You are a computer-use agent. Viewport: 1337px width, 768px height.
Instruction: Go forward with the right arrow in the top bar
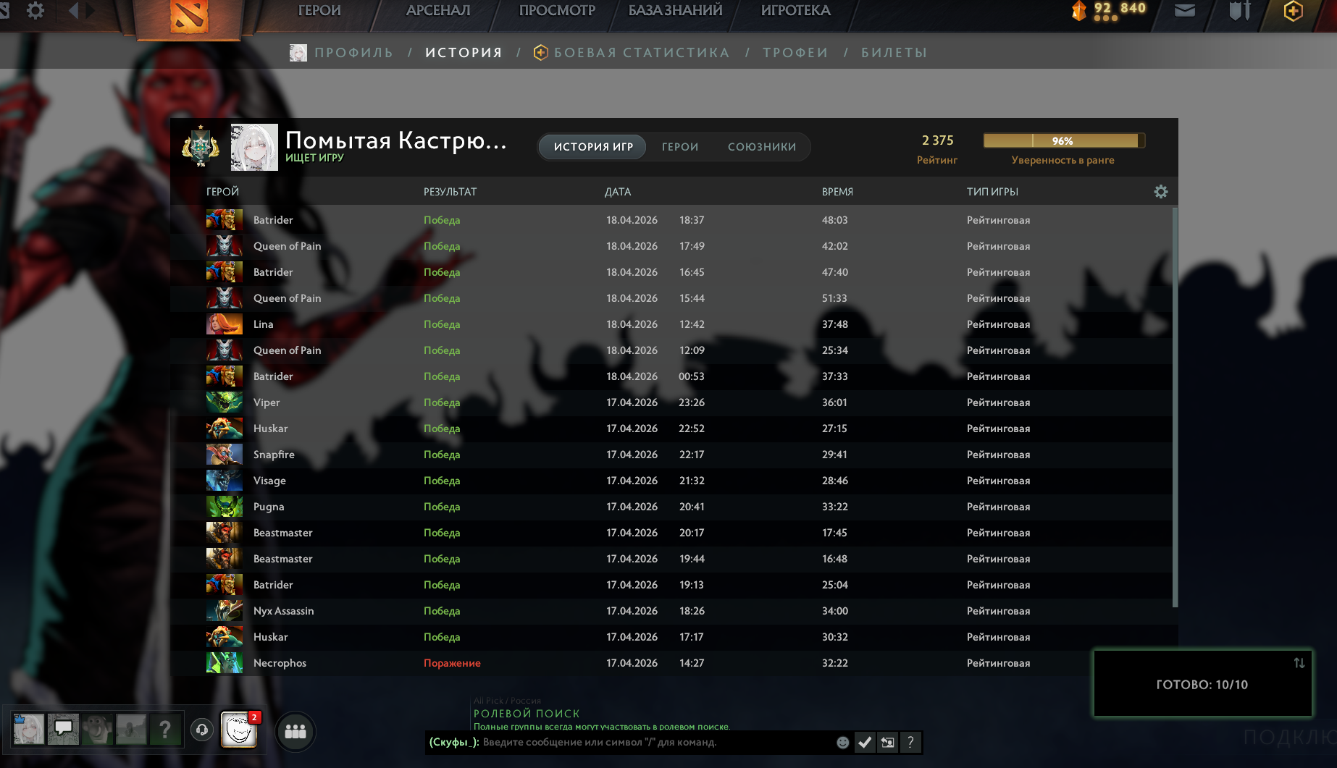[x=91, y=11]
